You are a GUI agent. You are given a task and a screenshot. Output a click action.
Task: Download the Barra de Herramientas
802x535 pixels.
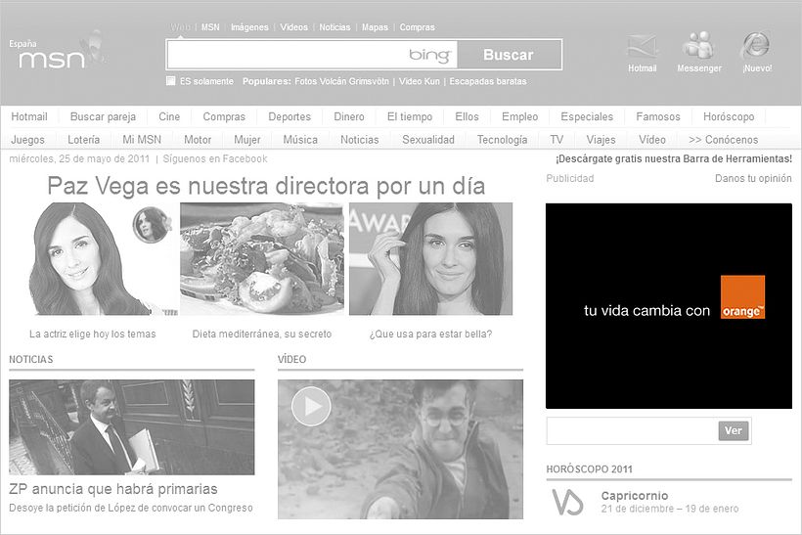pos(674,159)
